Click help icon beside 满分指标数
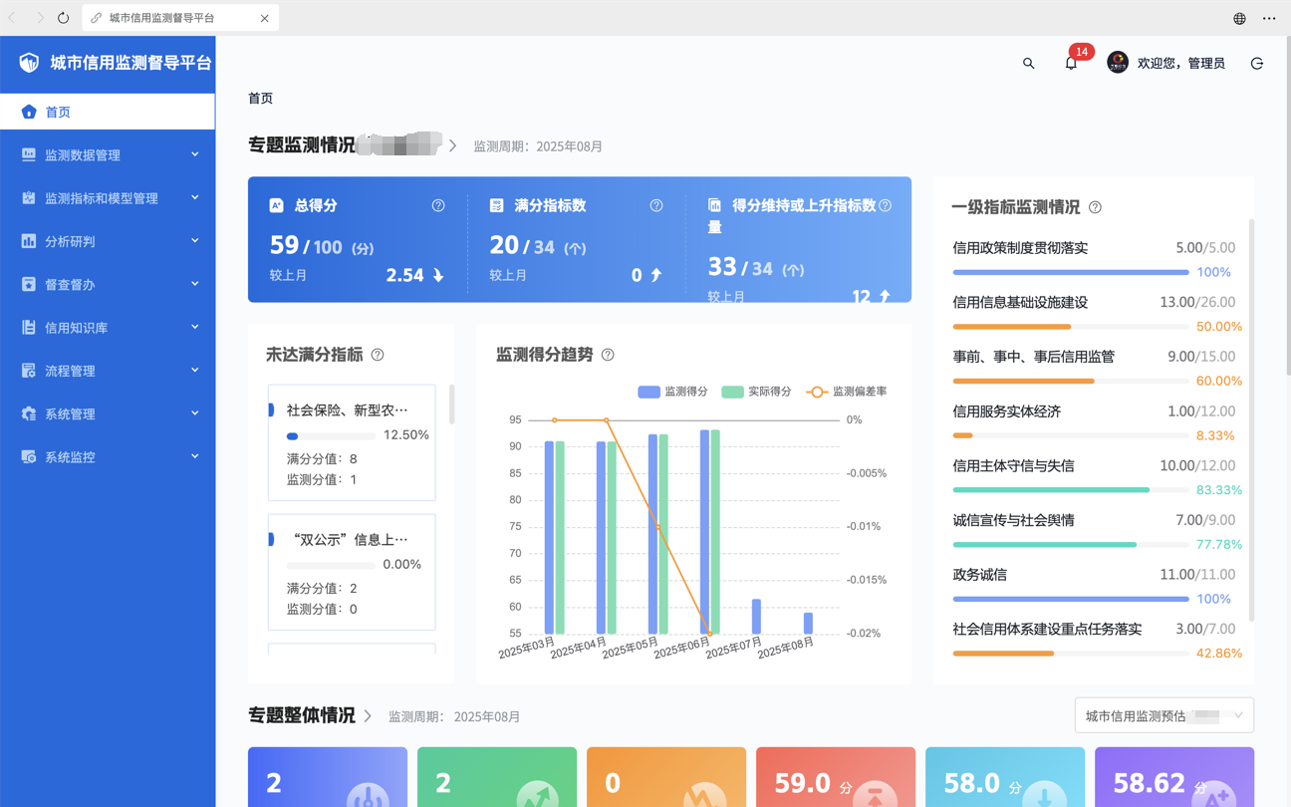 [656, 205]
